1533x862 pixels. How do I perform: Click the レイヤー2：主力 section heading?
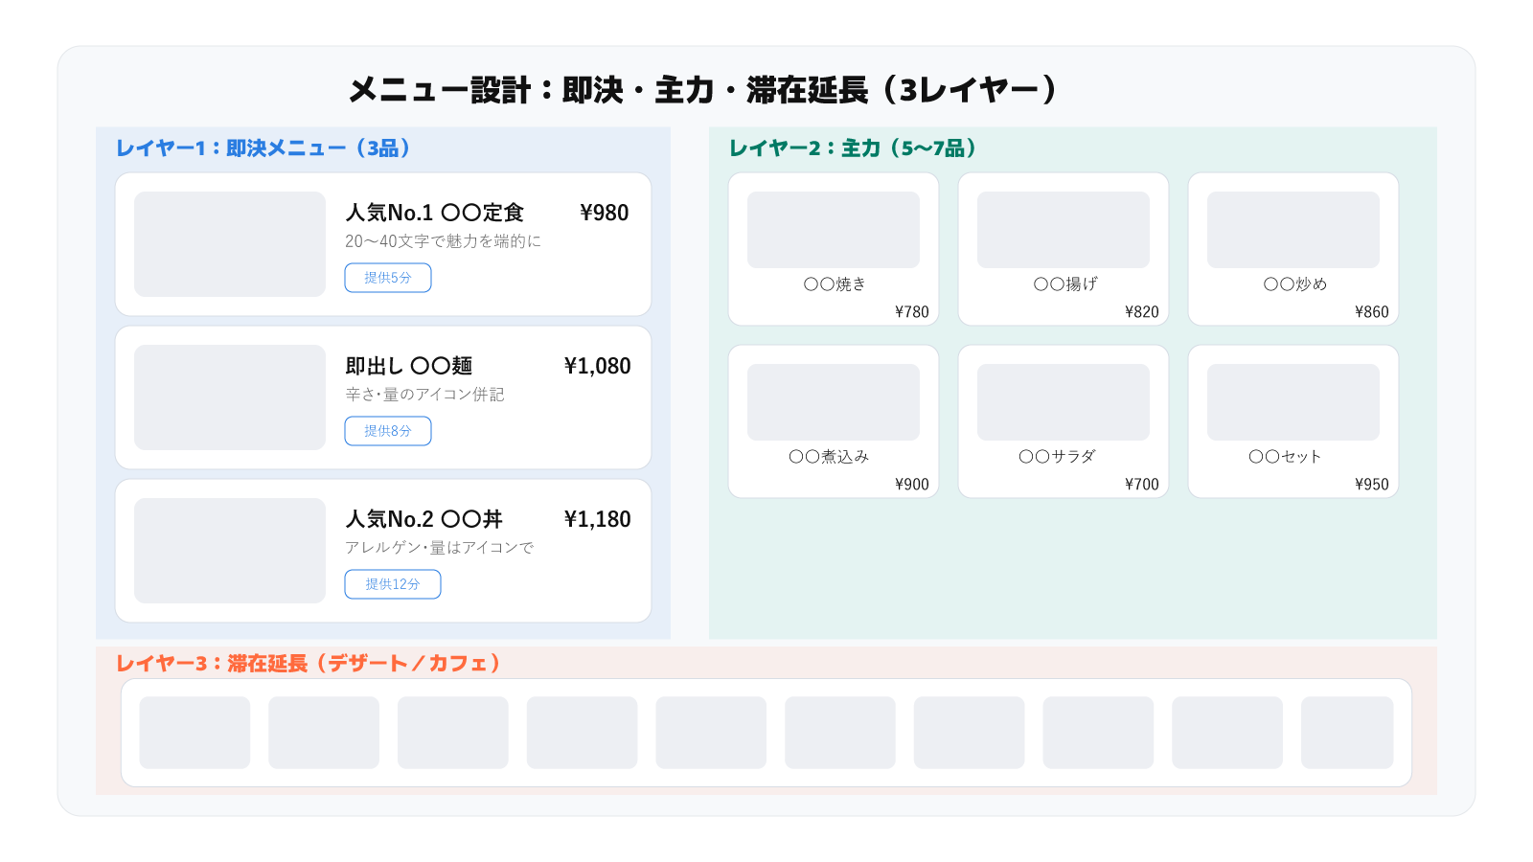[853, 148]
